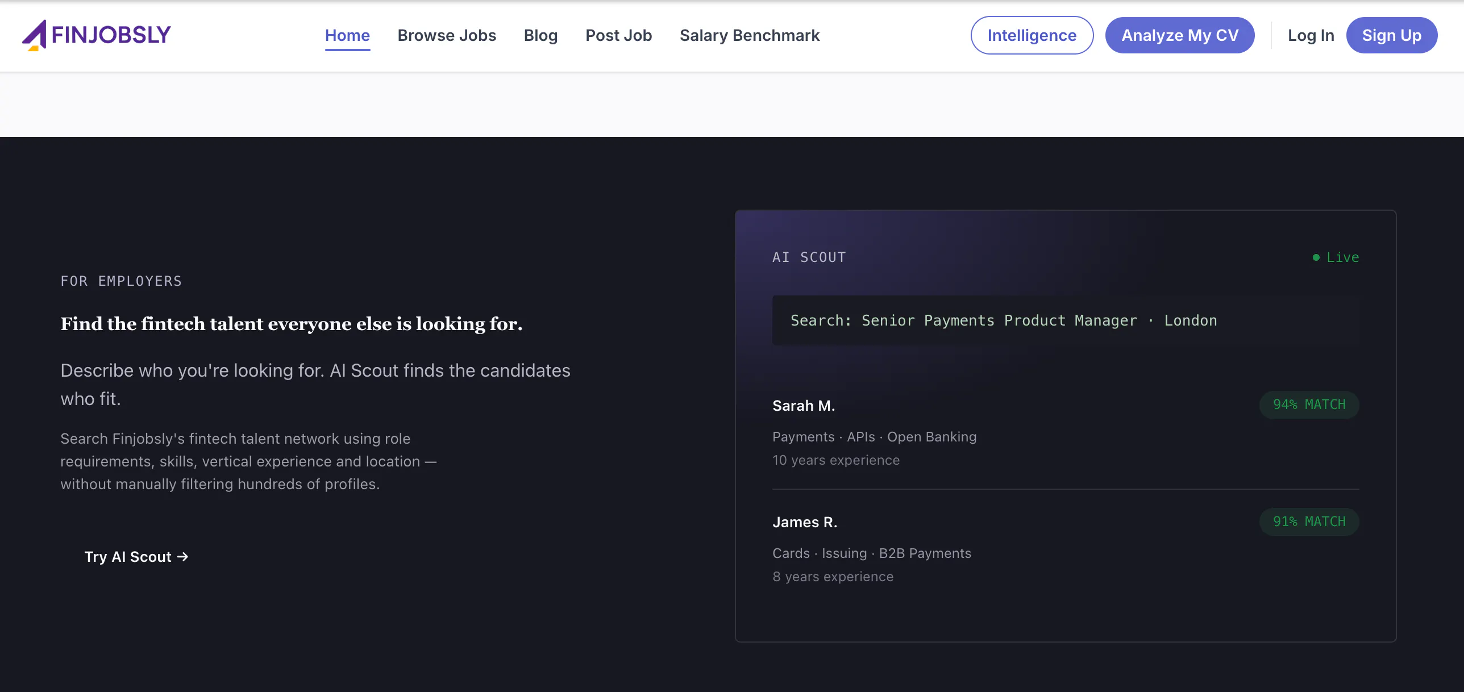The height and width of the screenshot is (692, 1464).
Task: Click the 'Search Finjobsly's fintech talent network' paragraph
Action: click(248, 461)
